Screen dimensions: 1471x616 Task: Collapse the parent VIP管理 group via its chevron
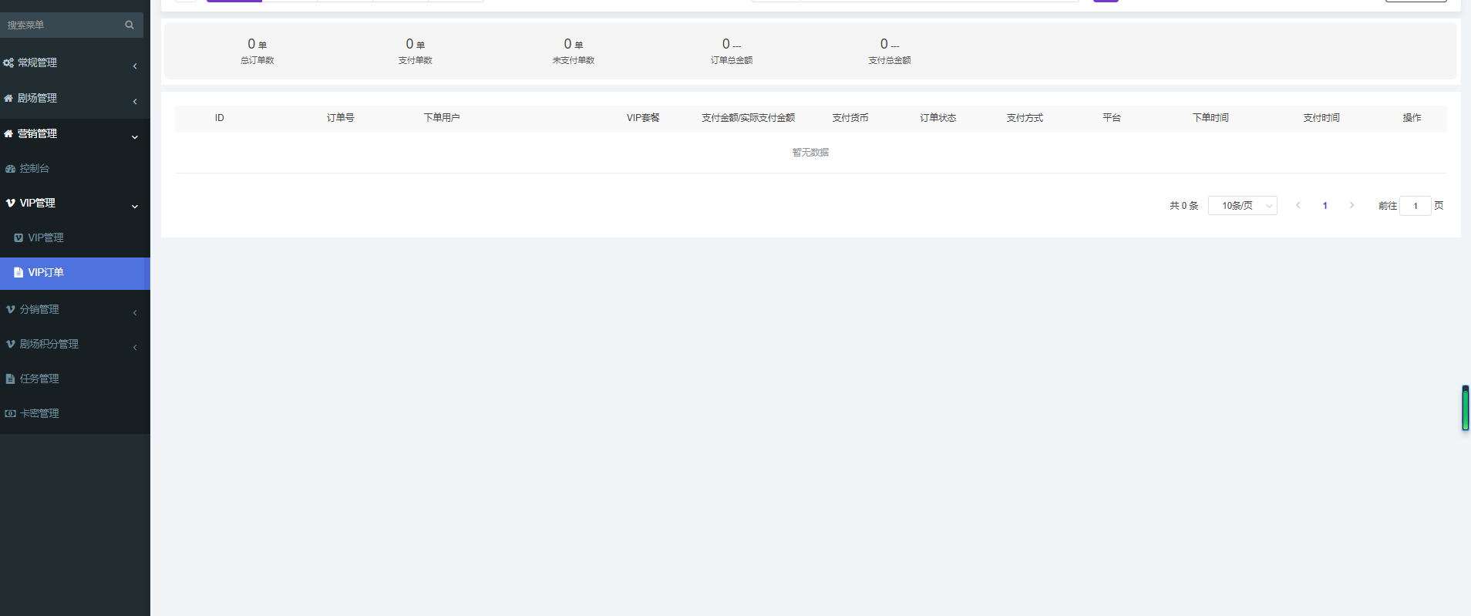(135, 207)
